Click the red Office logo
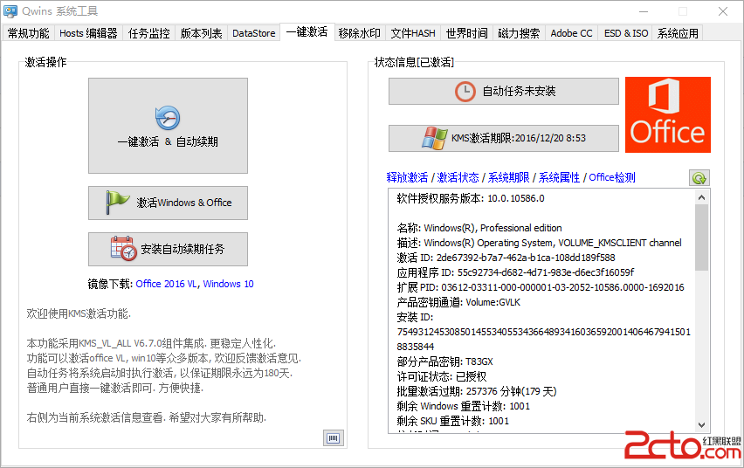The height and width of the screenshot is (468, 744). (x=667, y=114)
